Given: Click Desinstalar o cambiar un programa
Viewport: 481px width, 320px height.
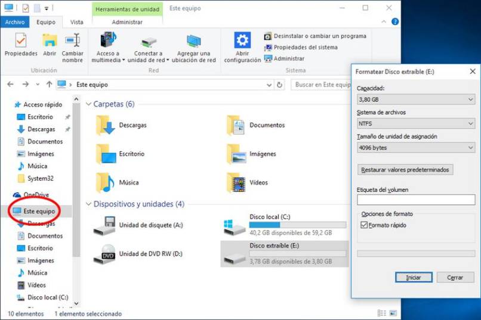Looking at the screenshot, I should point(315,36).
